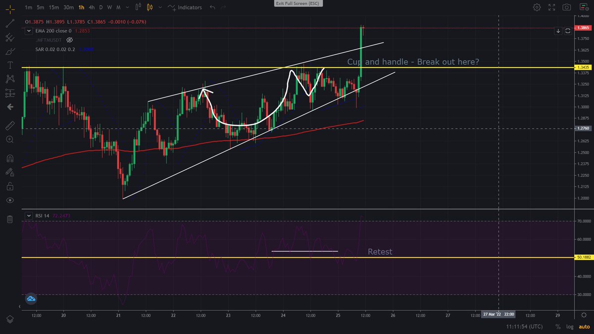
Task: Open the prediction and measurement tools
Action: (x=9, y=93)
